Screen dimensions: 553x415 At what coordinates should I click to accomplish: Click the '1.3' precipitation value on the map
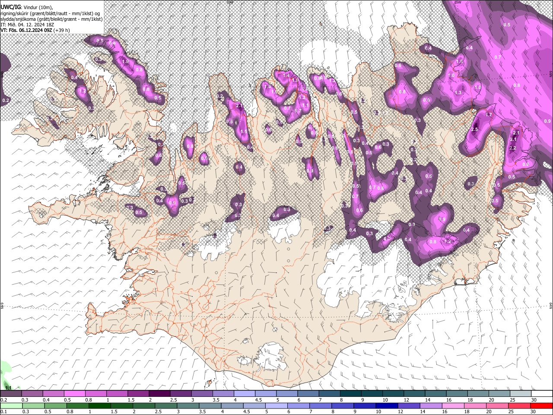point(458,93)
